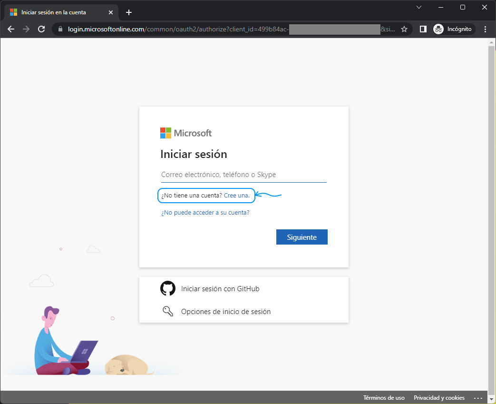Open Opciones de inicio de sesión
Image resolution: width=496 pixels, height=404 pixels.
tap(244, 311)
